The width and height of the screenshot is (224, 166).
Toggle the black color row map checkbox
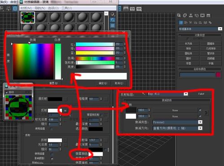[x=200, y=110]
